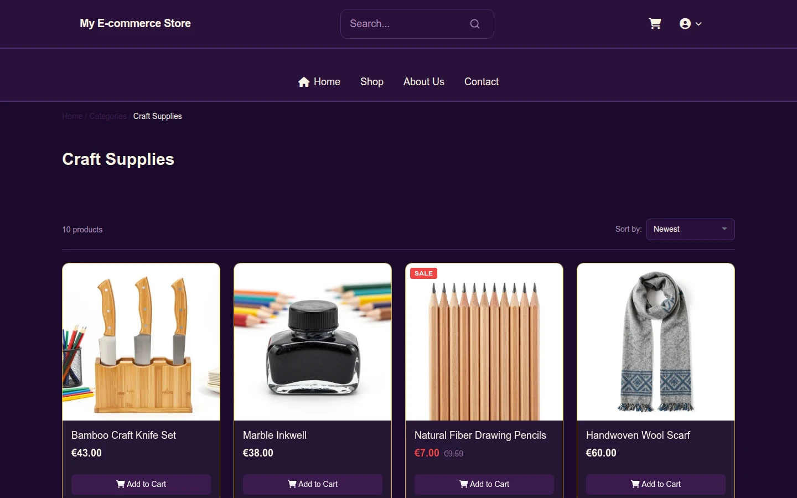Open the Handwoven Wool Scarf image

point(656,342)
